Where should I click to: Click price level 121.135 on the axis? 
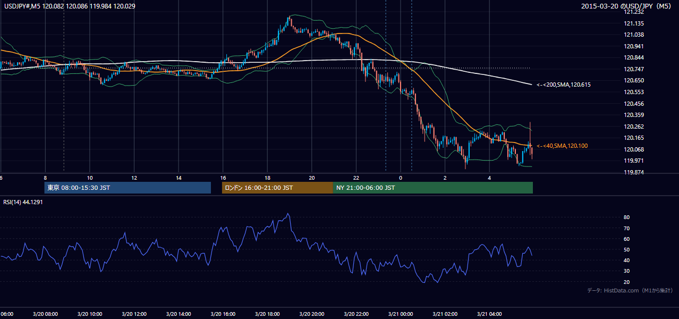(634, 23)
